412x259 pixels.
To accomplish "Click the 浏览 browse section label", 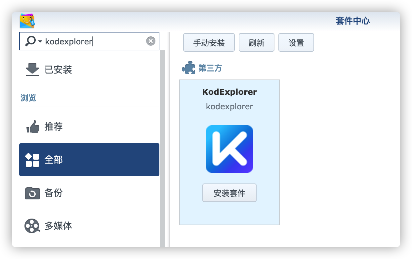I will click(28, 98).
